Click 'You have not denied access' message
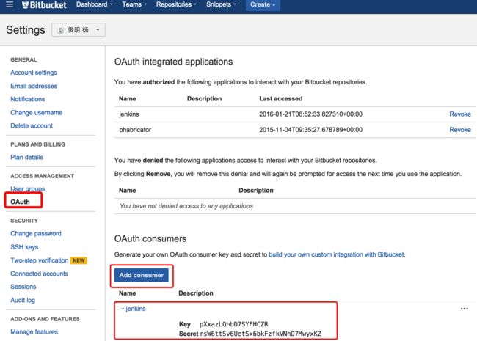This screenshot has height=341, width=477. click(186, 206)
